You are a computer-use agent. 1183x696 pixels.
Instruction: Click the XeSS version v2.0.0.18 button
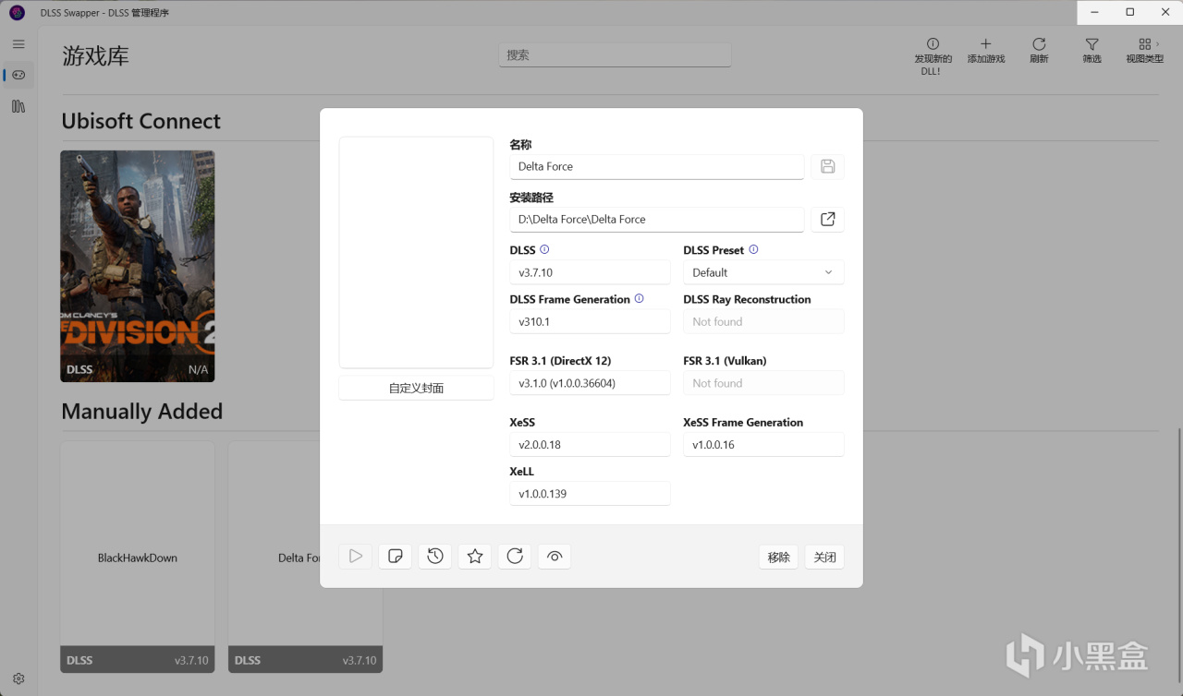pyautogui.click(x=591, y=444)
